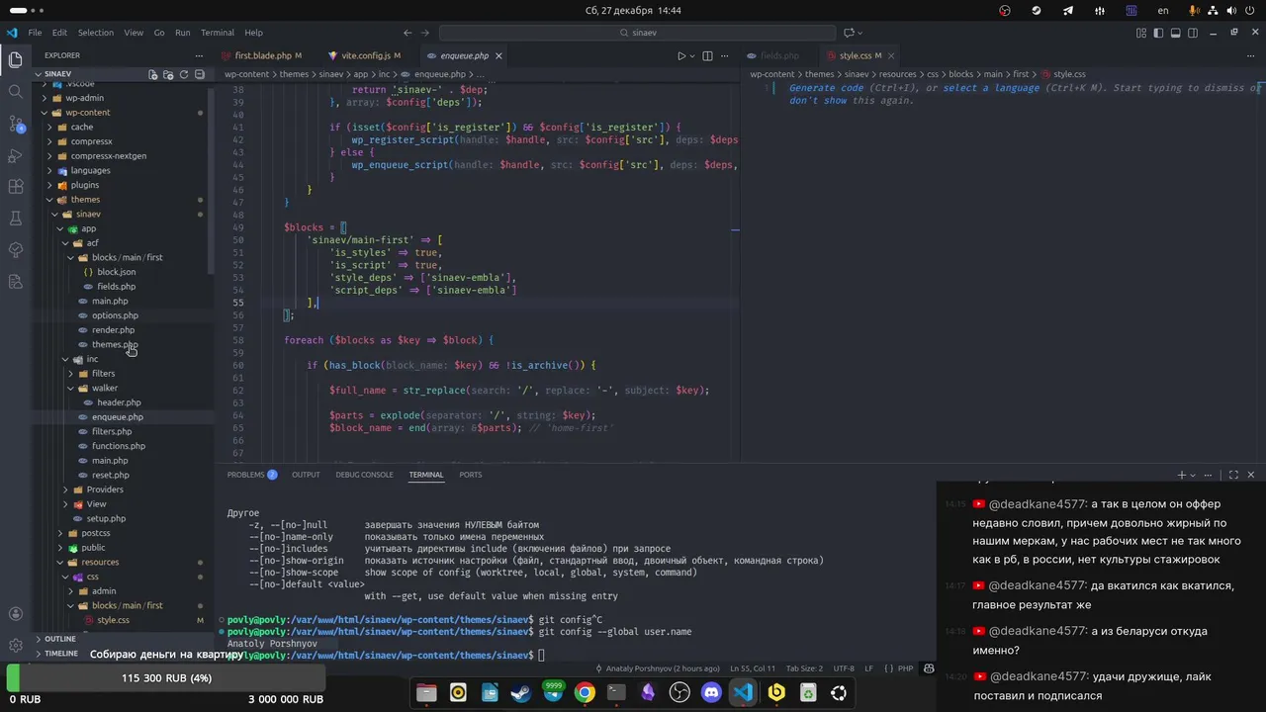1266x712 pixels.
Task: Go forward with navigation arrow
Action: pyautogui.click(x=427, y=33)
